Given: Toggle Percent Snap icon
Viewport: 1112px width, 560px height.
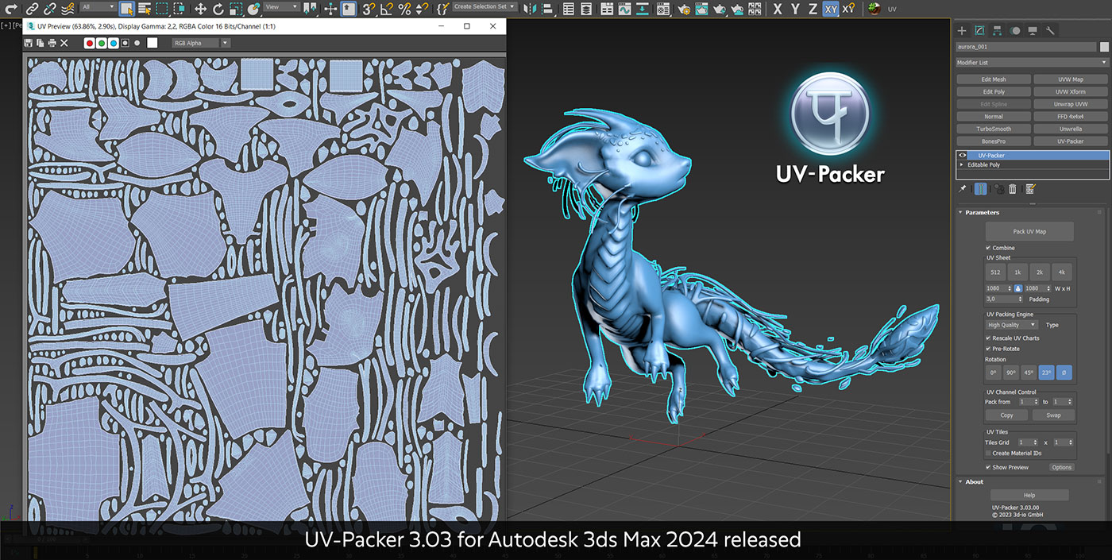Looking at the screenshot, I should click(x=404, y=9).
